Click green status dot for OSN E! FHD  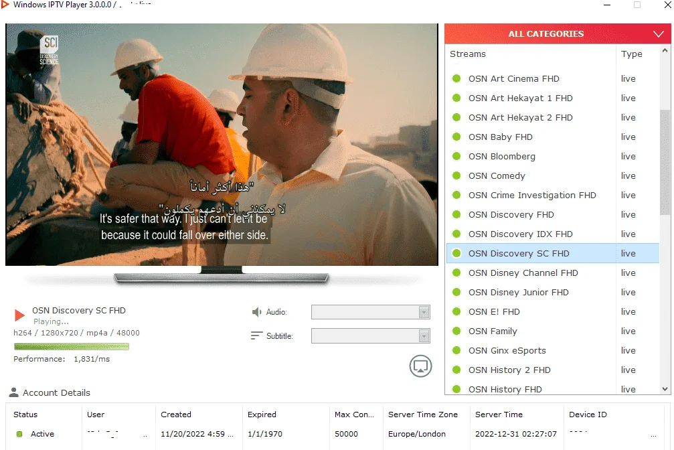[456, 311]
